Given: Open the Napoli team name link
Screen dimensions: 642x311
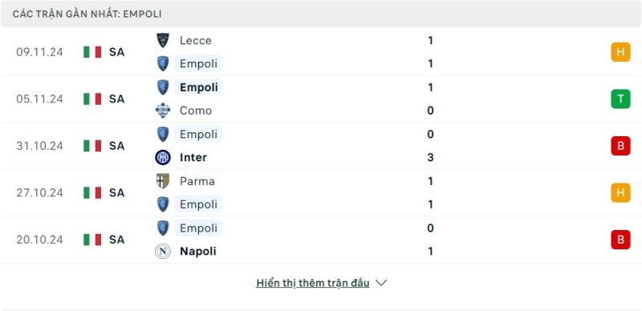Looking at the screenshot, I should 198,251.
